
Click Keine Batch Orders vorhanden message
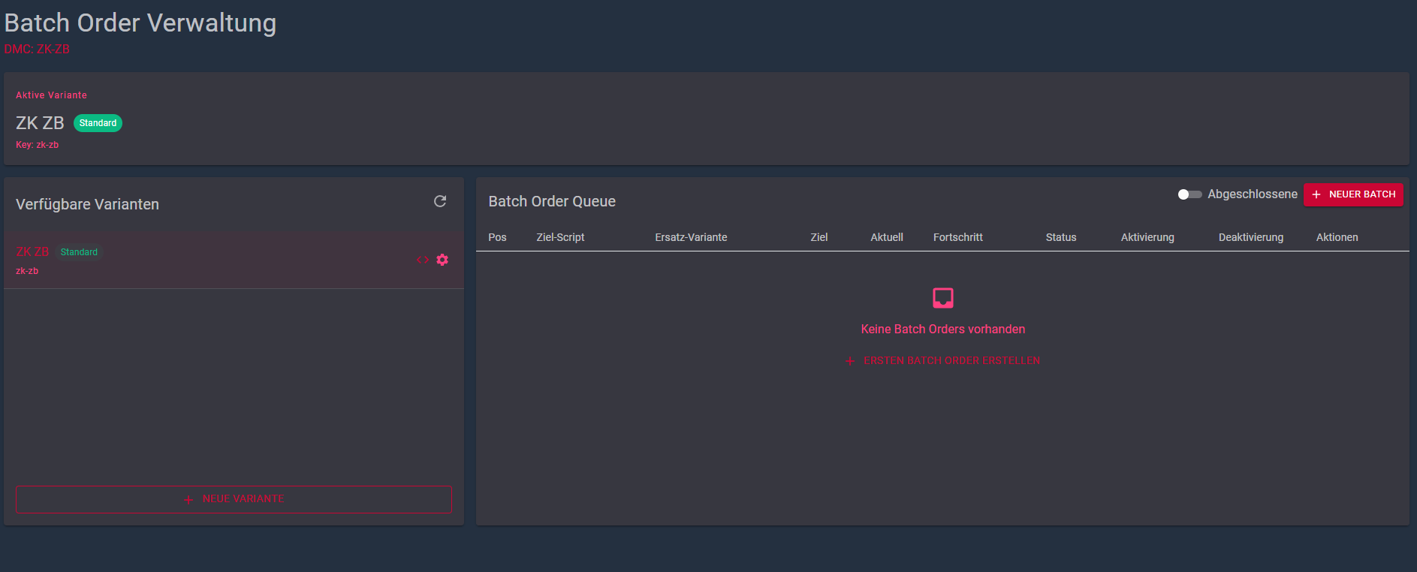943,329
